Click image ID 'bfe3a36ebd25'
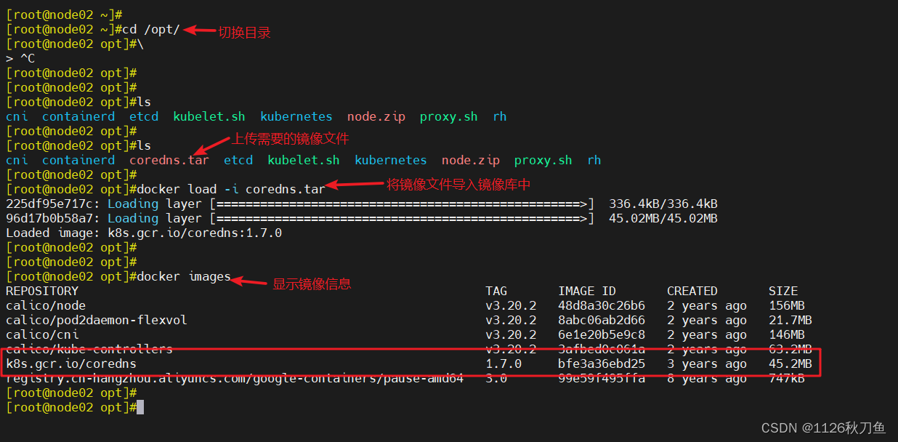The height and width of the screenshot is (442, 898). [602, 363]
